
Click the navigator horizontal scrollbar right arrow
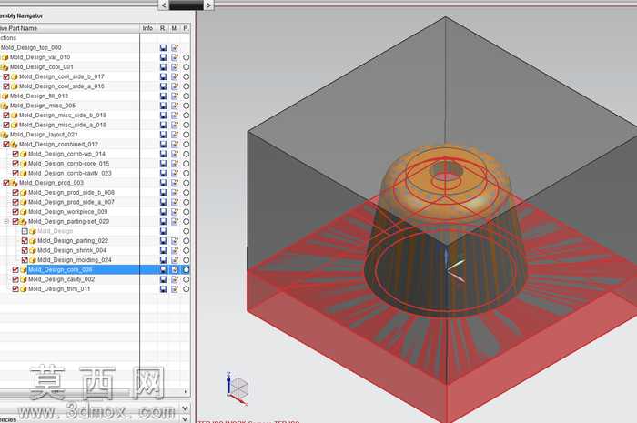186,392
